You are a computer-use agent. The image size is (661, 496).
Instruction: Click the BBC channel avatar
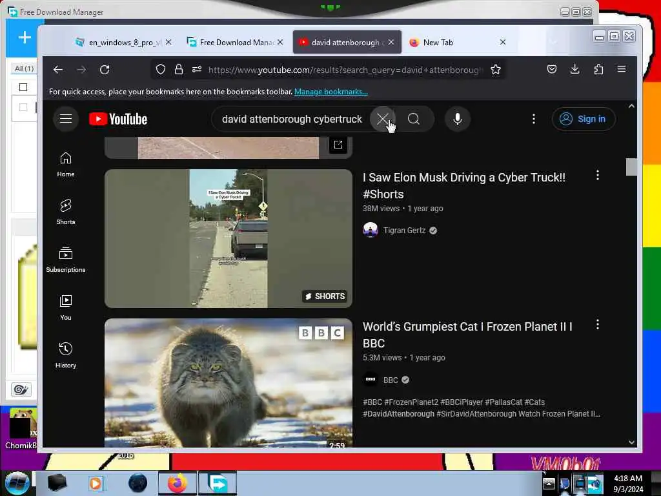point(370,380)
